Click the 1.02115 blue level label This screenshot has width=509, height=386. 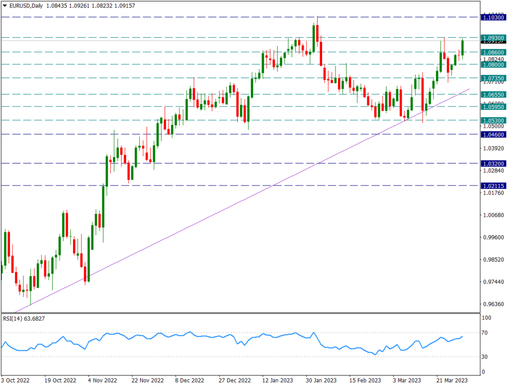point(493,186)
